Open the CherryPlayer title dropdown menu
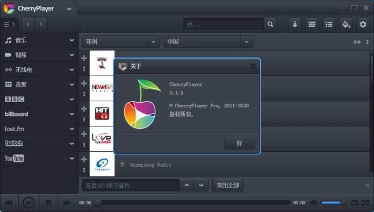The image size is (374, 212). pyautogui.click(x=69, y=9)
